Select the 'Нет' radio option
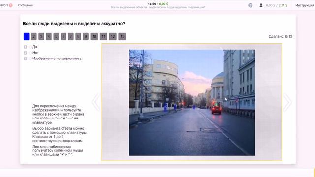 pos(30,53)
